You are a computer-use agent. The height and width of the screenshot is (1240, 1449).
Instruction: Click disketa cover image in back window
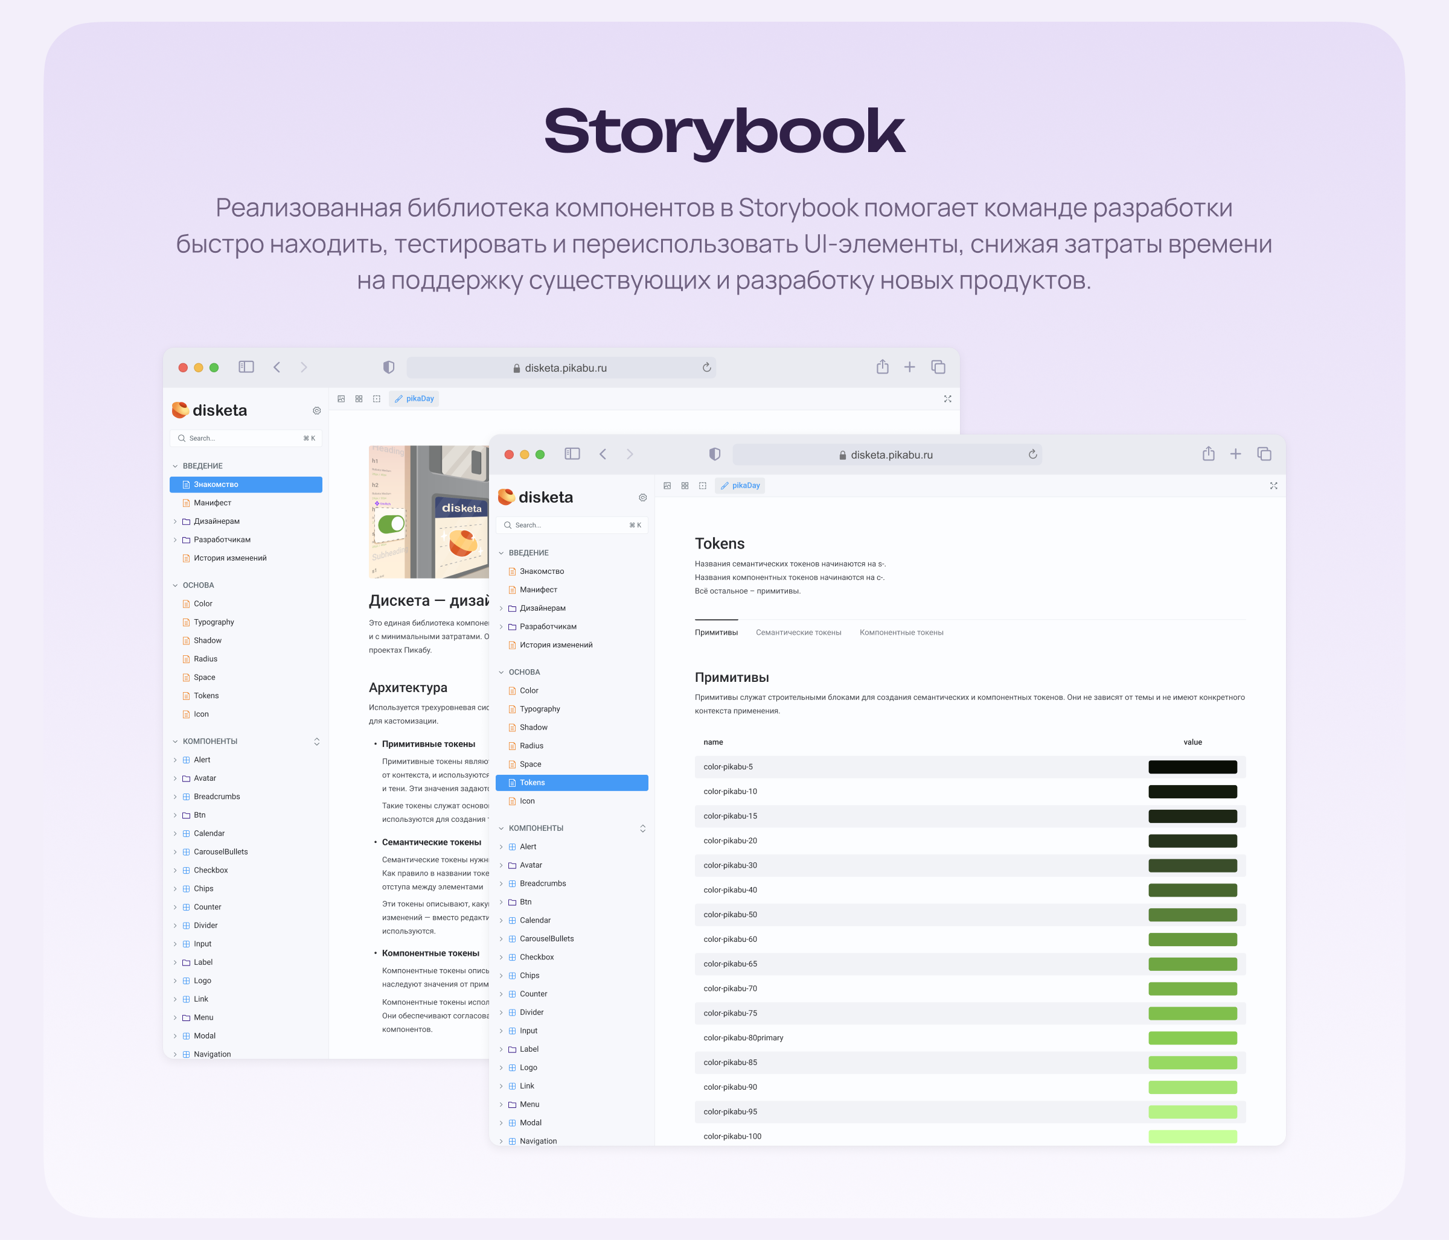pyautogui.click(x=429, y=512)
